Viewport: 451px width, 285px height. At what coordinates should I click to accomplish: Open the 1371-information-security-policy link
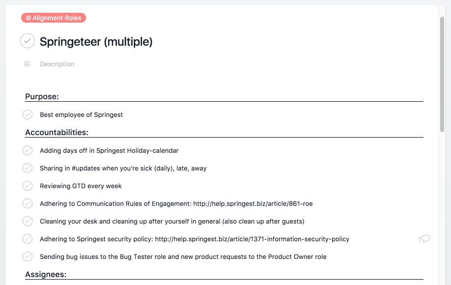pyautogui.click(x=252, y=239)
